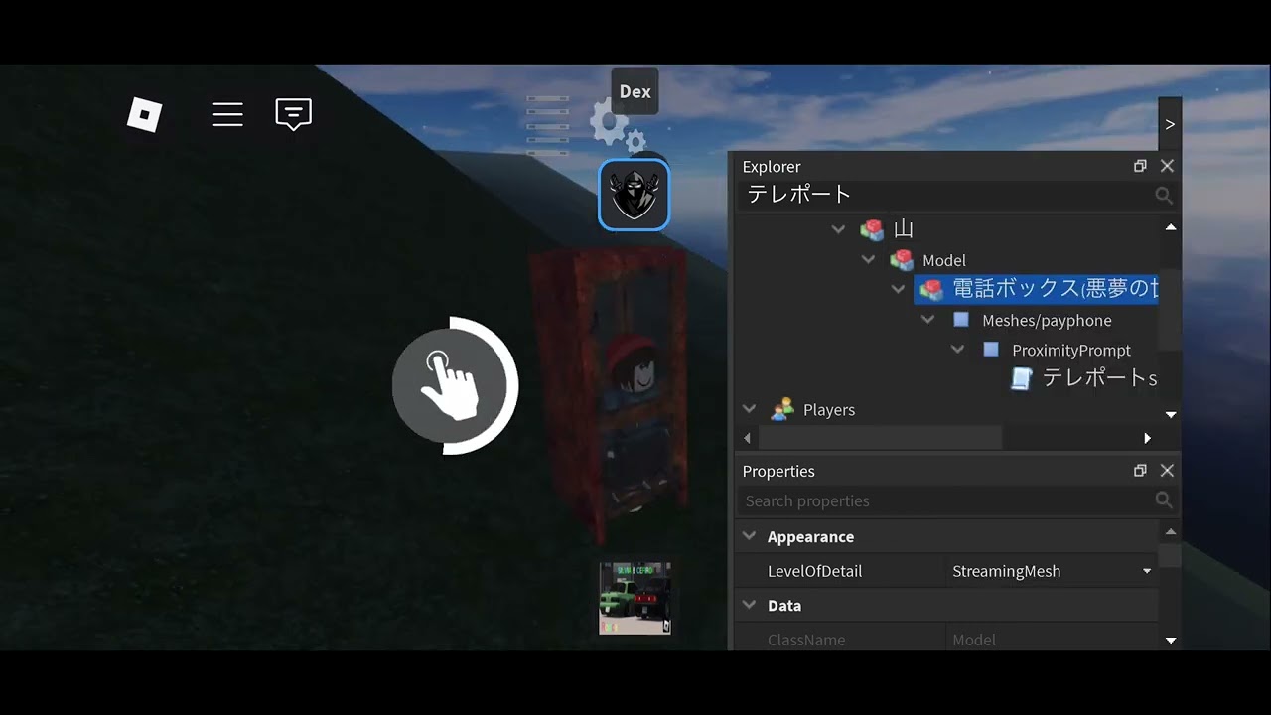Click the 電話ボックス model icon
Image resolution: width=1271 pixels, height=715 pixels.
pyautogui.click(x=931, y=290)
